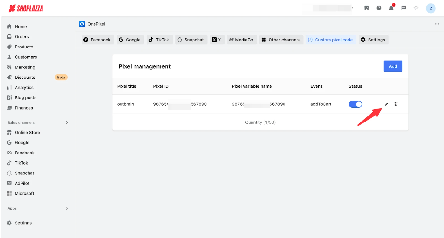Edit the outbrain pixel with pencil icon
This screenshot has height=238, width=444.
[387, 104]
